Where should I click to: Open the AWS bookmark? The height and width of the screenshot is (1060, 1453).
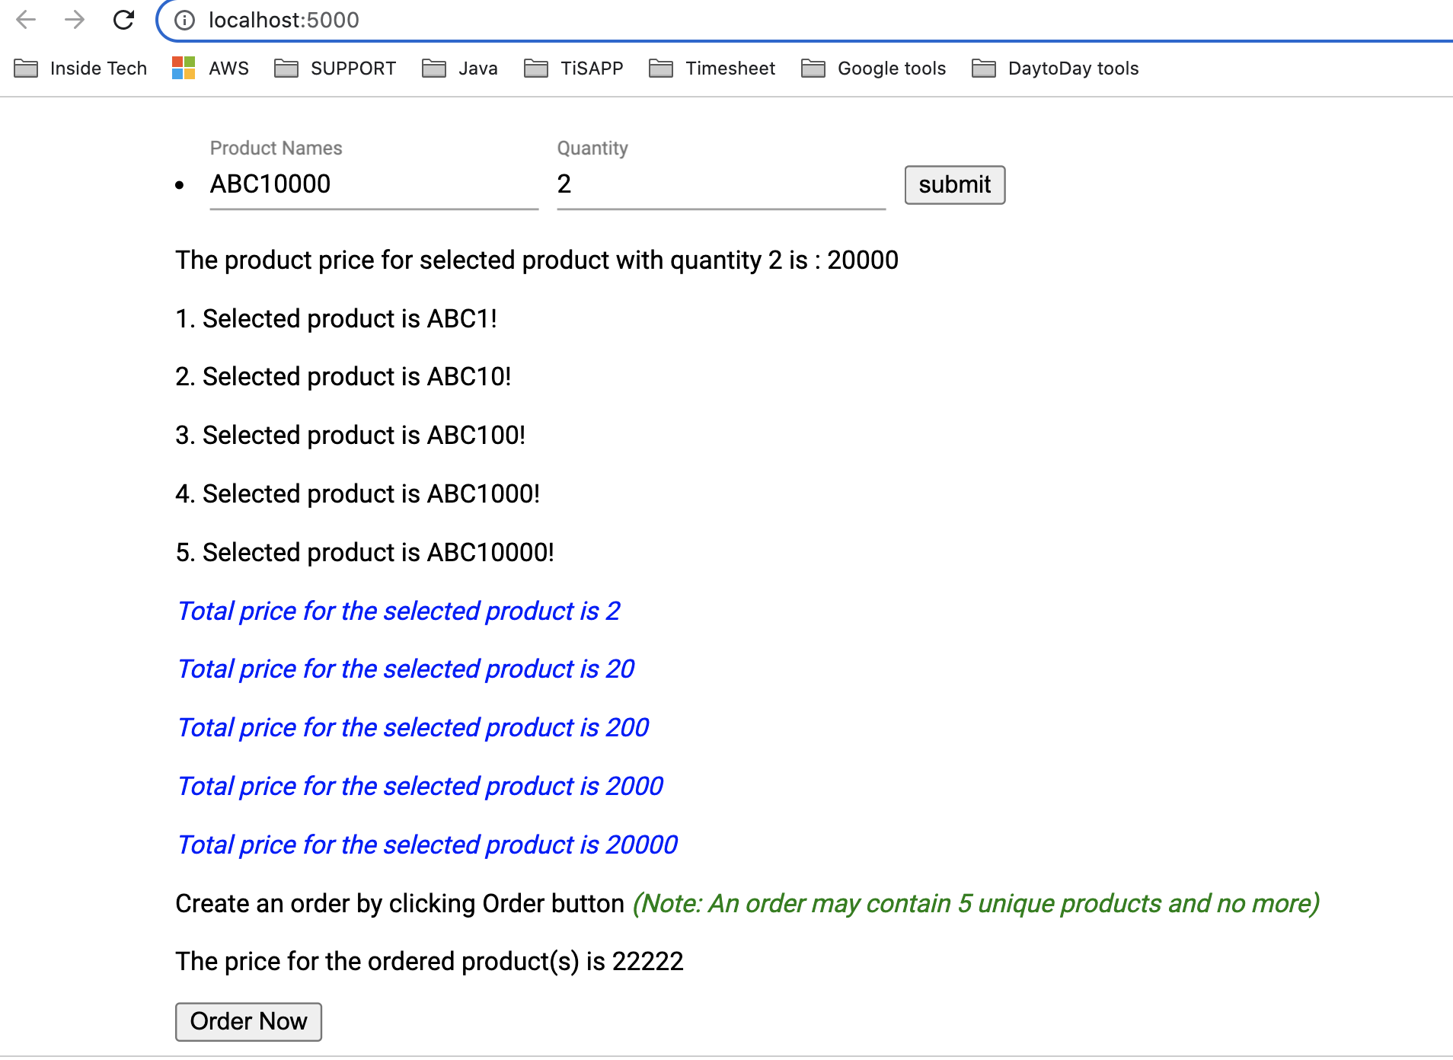point(228,68)
